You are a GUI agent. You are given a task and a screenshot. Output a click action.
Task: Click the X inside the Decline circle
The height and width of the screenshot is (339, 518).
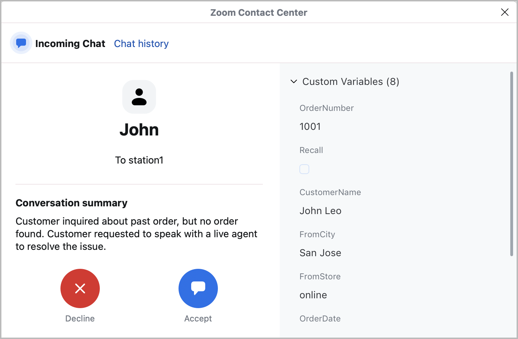80,288
